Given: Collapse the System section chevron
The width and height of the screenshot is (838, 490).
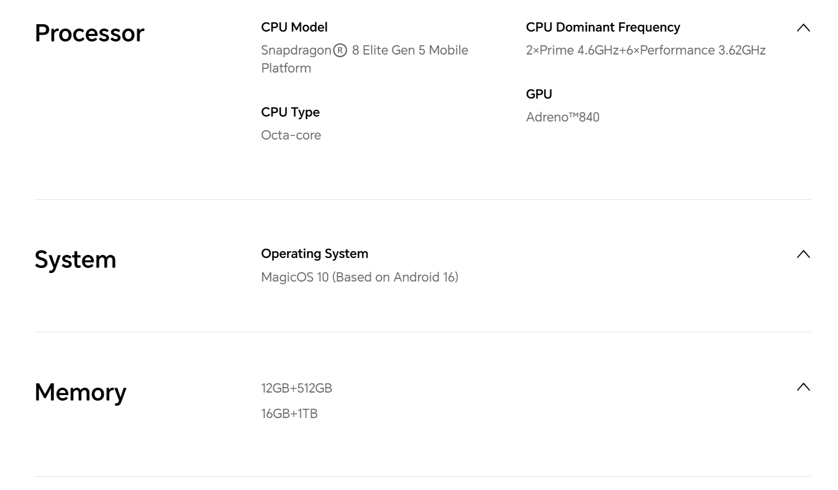Looking at the screenshot, I should coord(803,254).
